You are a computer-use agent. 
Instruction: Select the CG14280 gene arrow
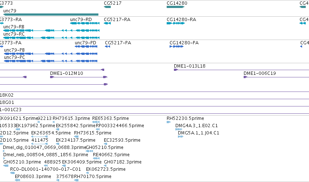[176, 7]
